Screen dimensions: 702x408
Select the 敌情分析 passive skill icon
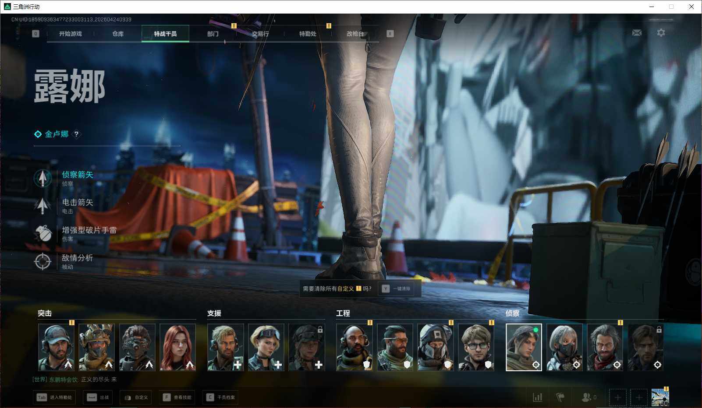coord(43,261)
